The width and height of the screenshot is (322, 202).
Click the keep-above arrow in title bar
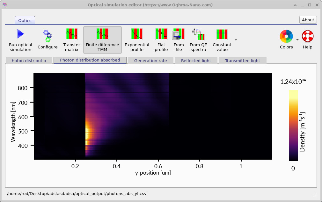pyautogui.click(x=295, y=5)
